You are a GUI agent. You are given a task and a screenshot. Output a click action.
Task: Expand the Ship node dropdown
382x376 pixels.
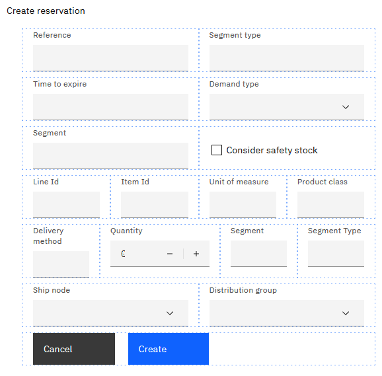(110, 313)
